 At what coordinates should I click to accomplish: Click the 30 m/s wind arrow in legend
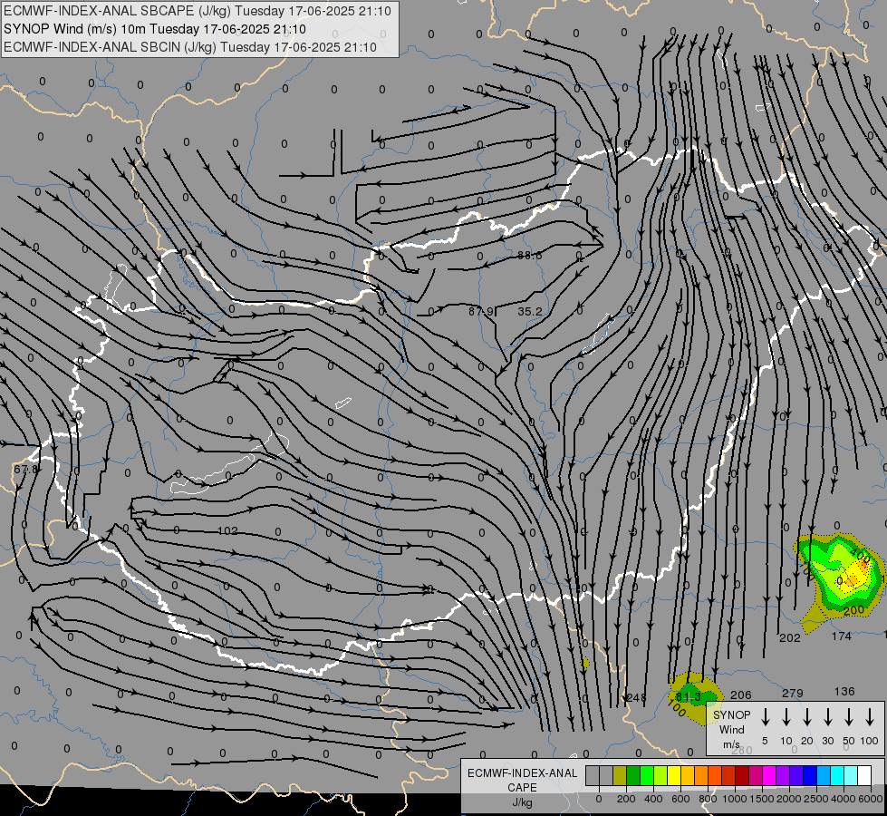(x=827, y=716)
